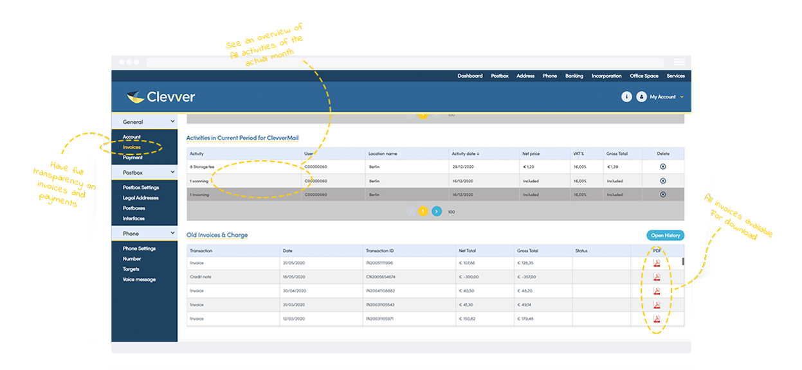Click the 'Credit note' transaction cell
Image resolution: width=802 pixels, height=370 pixels.
(233, 277)
